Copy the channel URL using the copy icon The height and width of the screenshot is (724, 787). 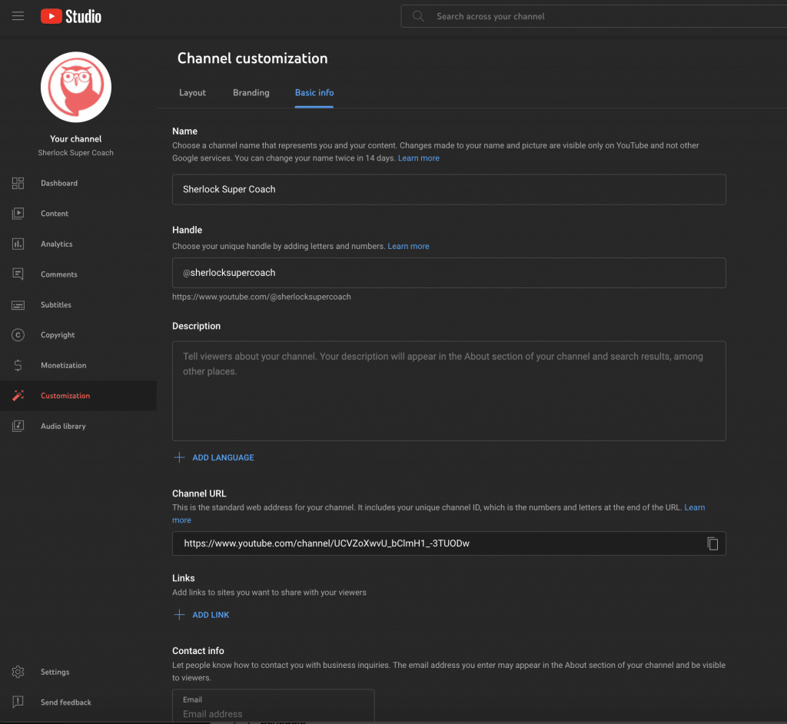tap(712, 543)
